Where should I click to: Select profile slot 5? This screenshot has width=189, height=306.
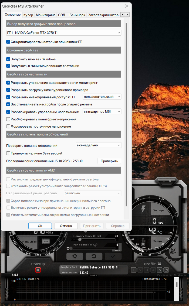pos(160,270)
